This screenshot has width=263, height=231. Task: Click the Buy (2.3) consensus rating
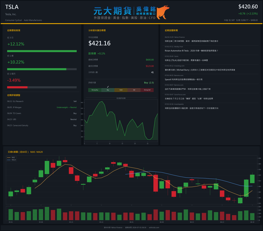[x=149, y=83]
